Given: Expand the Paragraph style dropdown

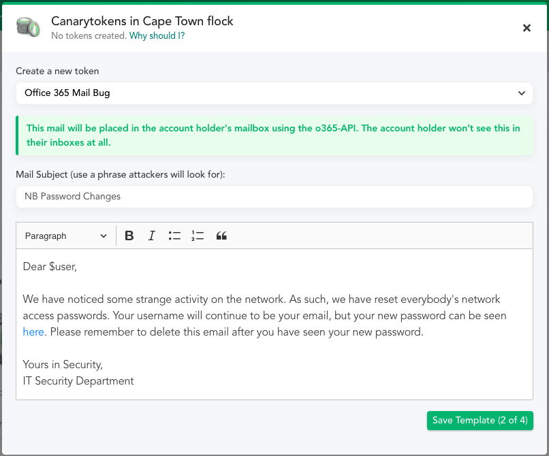Looking at the screenshot, I should [66, 236].
